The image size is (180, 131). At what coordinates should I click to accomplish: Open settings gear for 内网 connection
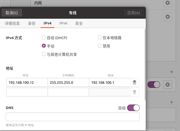[168, 3]
